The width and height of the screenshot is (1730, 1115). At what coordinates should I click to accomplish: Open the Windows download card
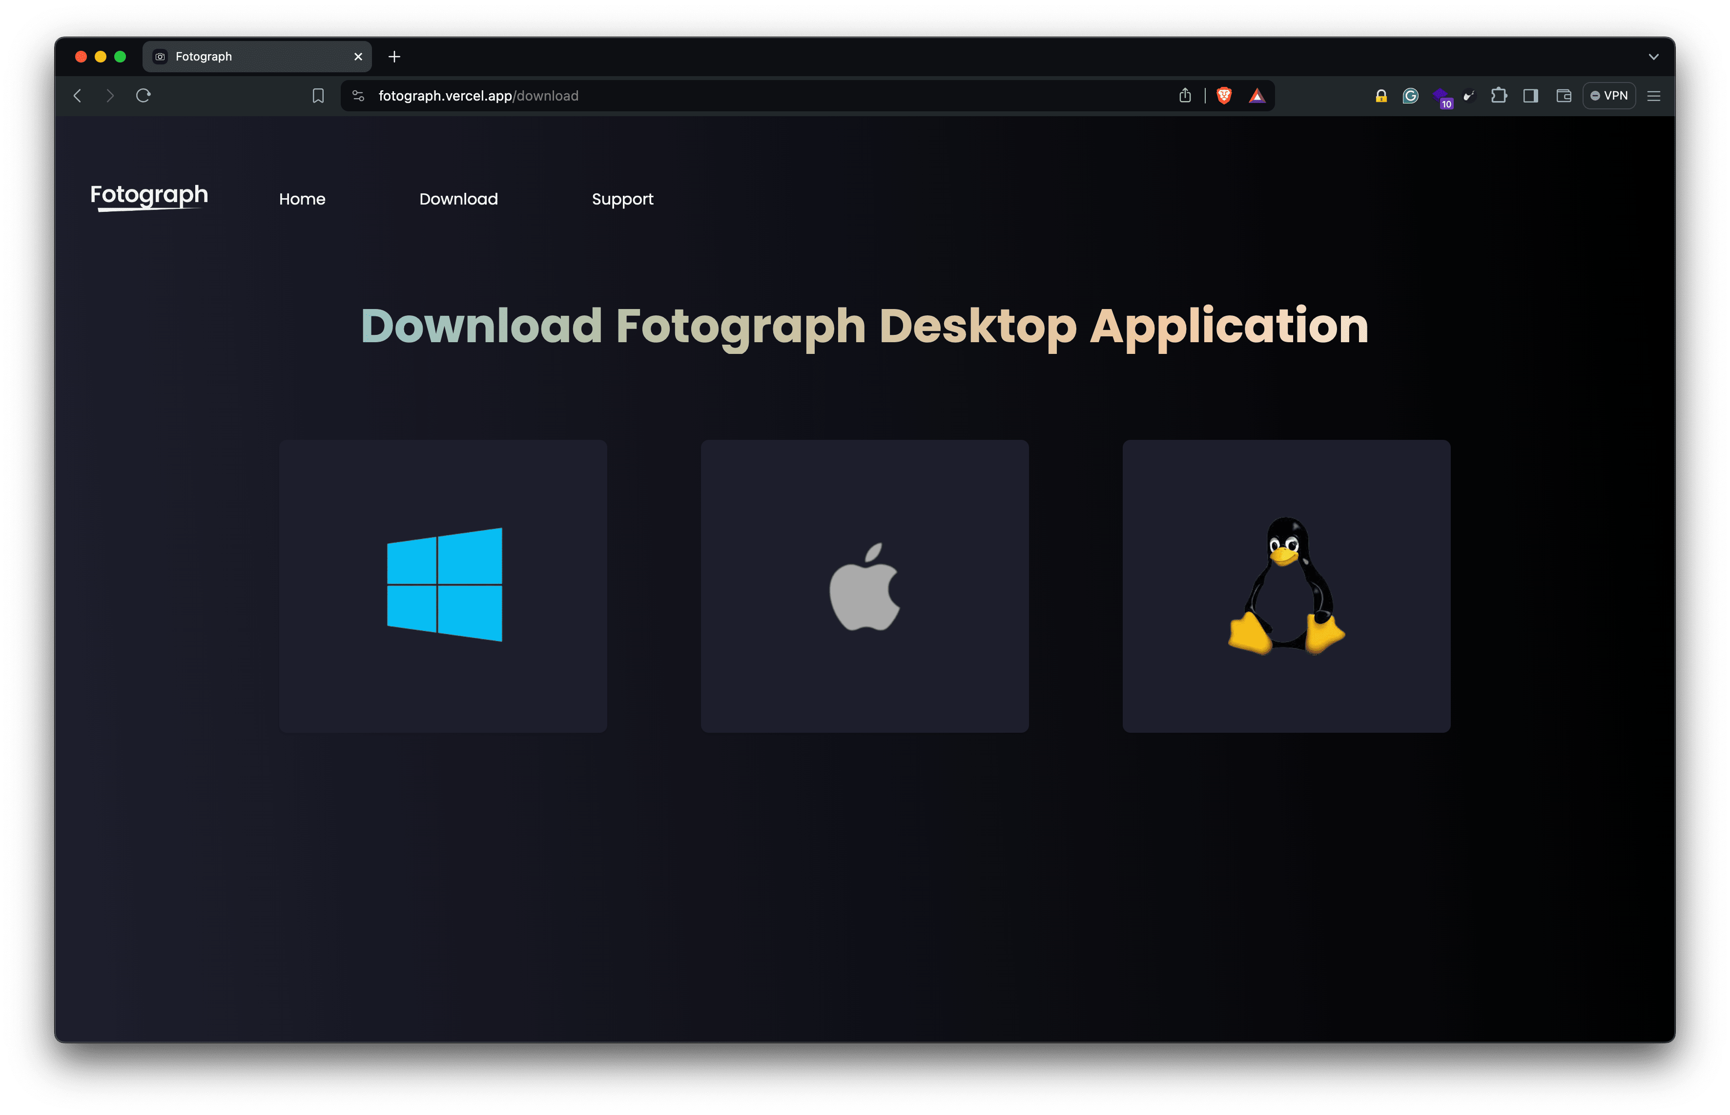pos(443,586)
